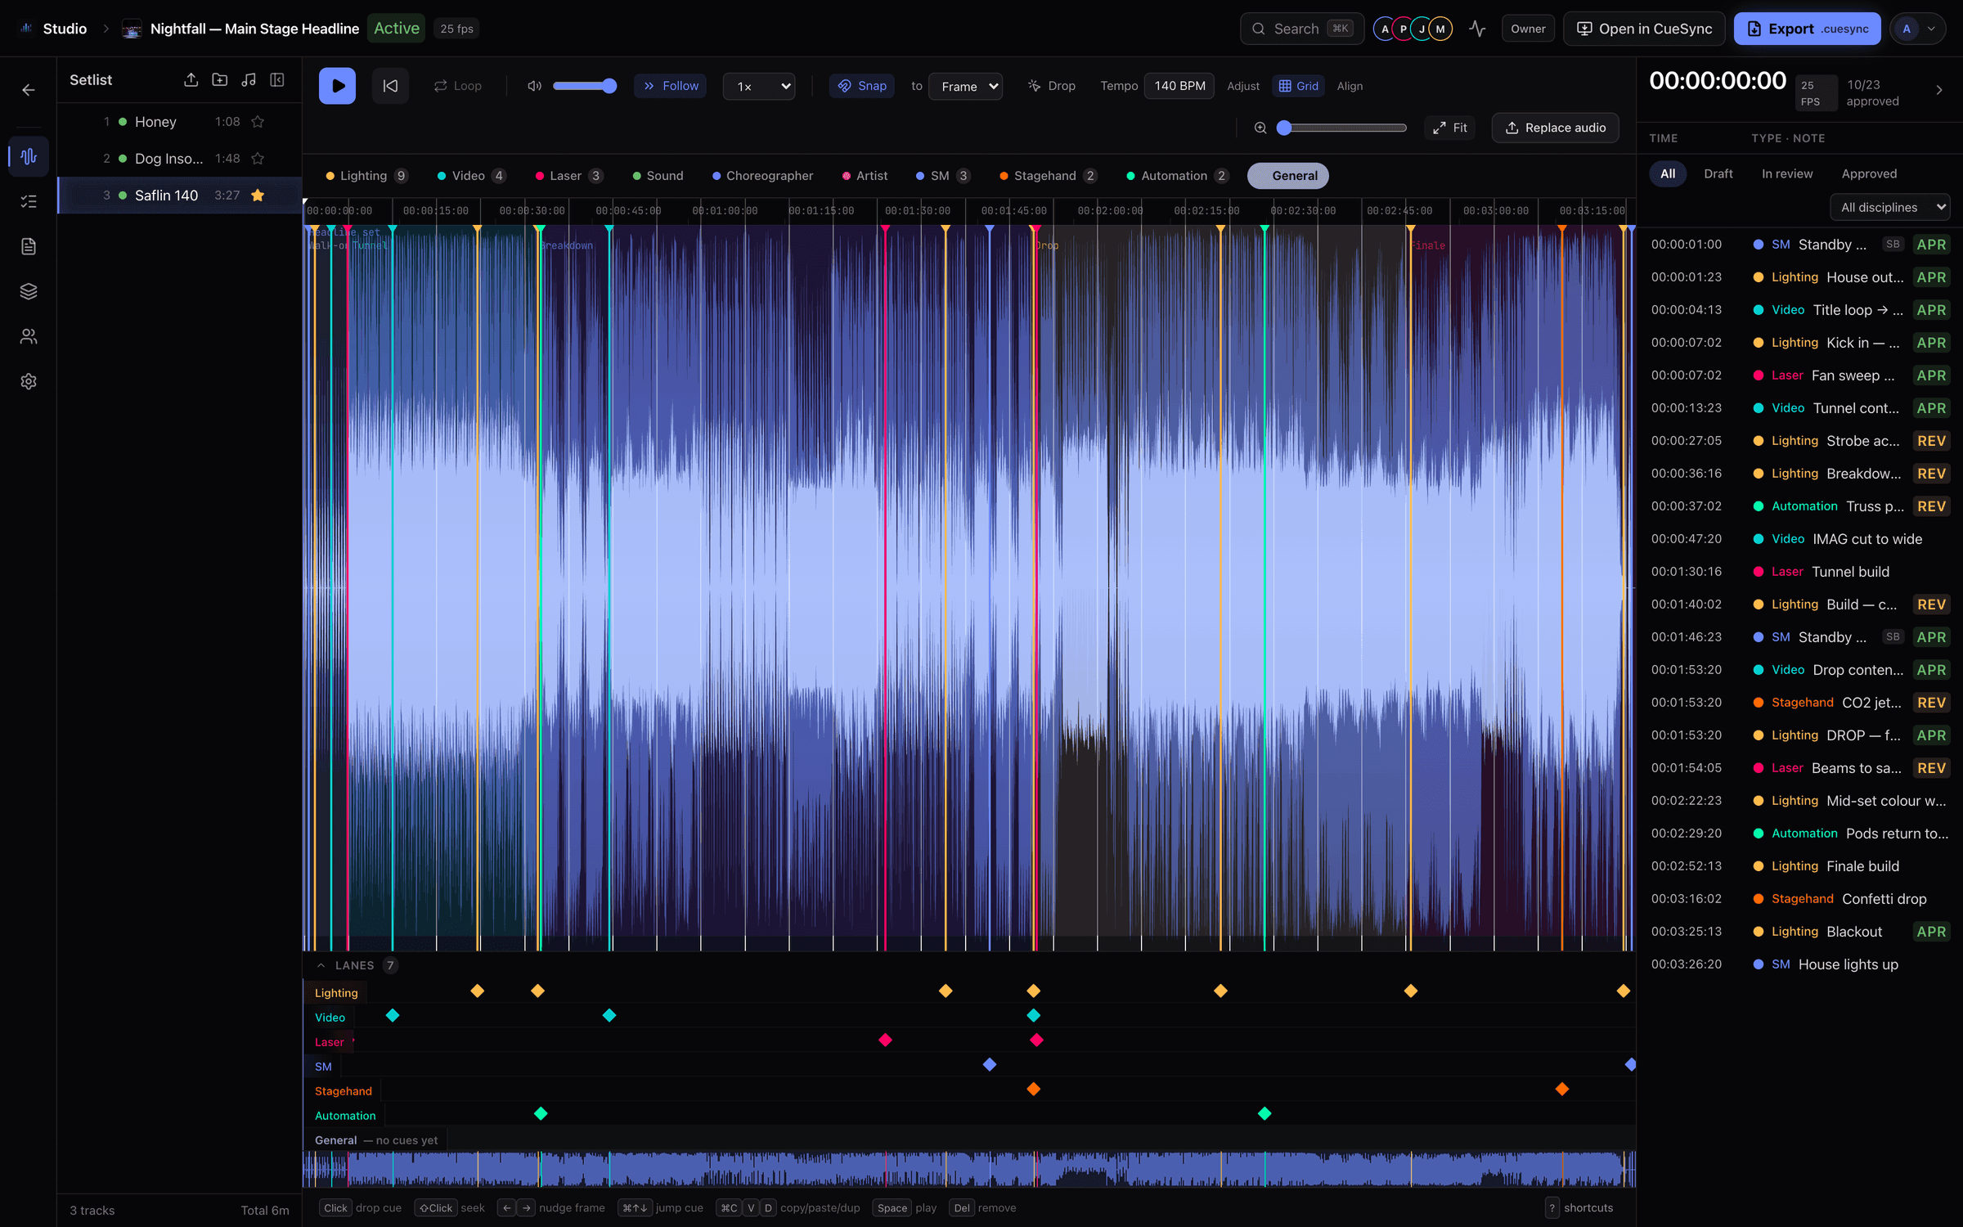Collapse the LANES section
This screenshot has width=1963, height=1227.
click(321, 966)
